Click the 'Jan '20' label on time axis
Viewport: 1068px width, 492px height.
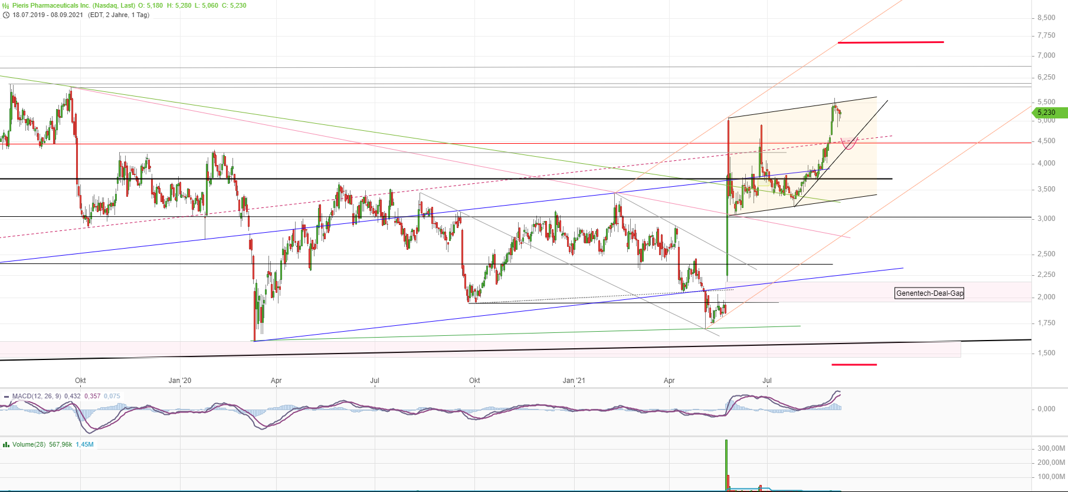tap(180, 381)
